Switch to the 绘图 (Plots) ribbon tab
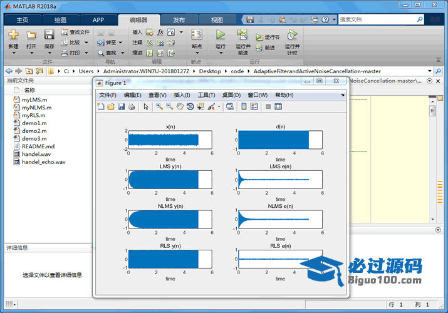 60,19
